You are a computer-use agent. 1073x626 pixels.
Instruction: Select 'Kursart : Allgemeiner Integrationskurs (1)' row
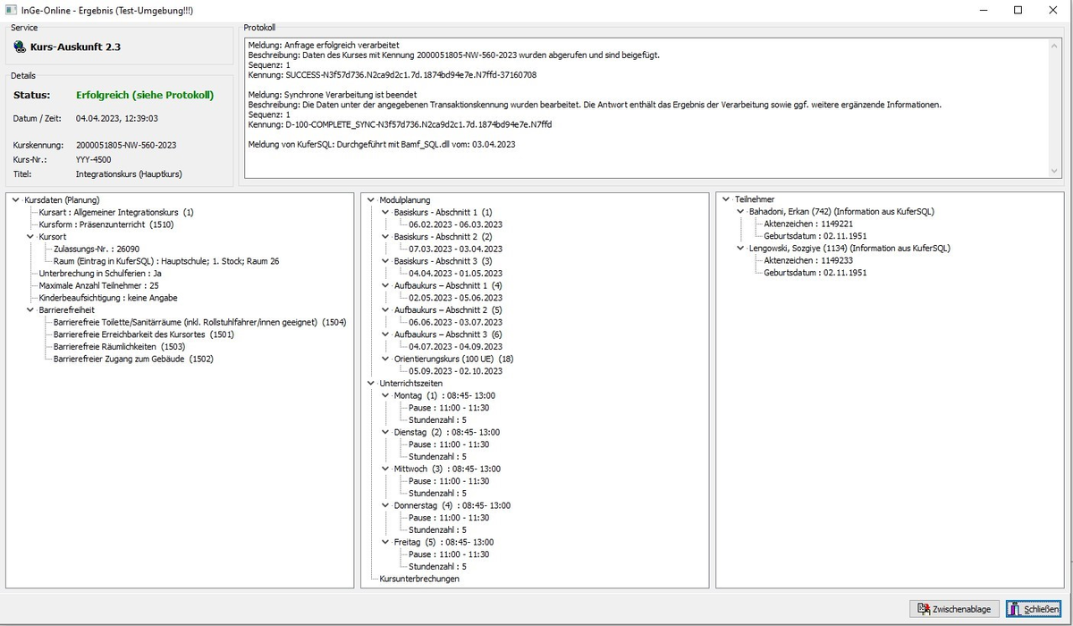(116, 213)
